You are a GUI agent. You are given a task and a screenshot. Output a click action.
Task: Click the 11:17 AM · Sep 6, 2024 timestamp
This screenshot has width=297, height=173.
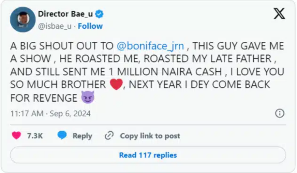tap(51, 114)
